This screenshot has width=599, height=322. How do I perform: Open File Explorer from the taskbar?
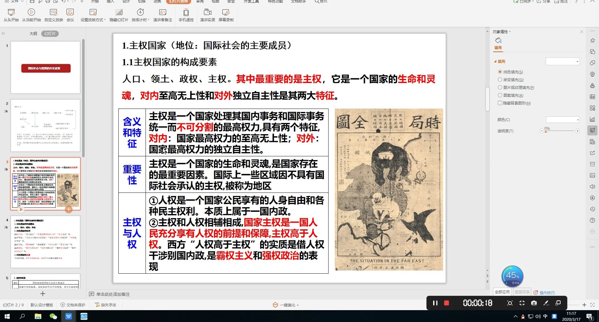click(38, 316)
